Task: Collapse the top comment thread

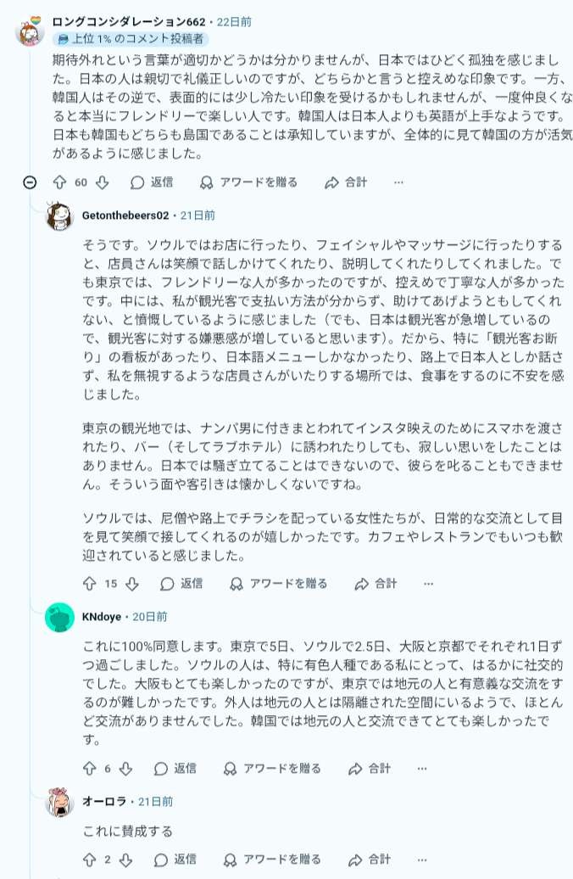Action: click(30, 182)
